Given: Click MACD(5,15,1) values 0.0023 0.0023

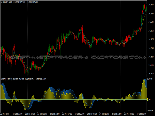Looking at the screenshot, I should (41, 79).
